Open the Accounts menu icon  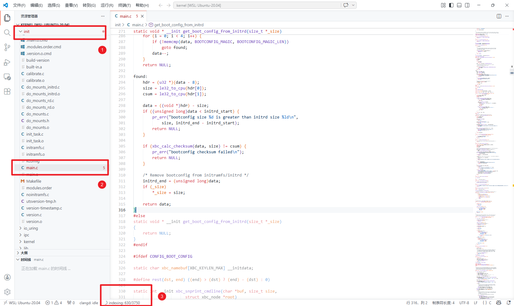click(x=7, y=277)
